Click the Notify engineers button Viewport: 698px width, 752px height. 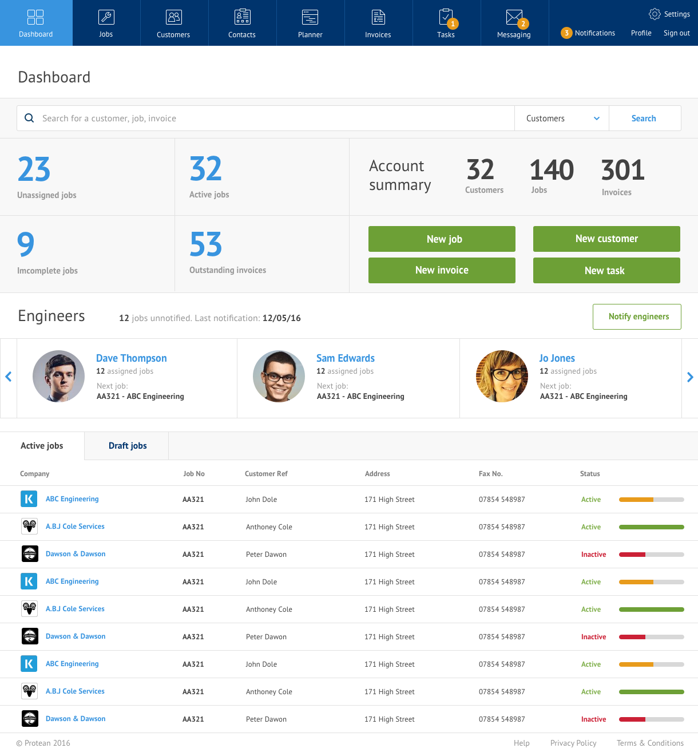(637, 316)
